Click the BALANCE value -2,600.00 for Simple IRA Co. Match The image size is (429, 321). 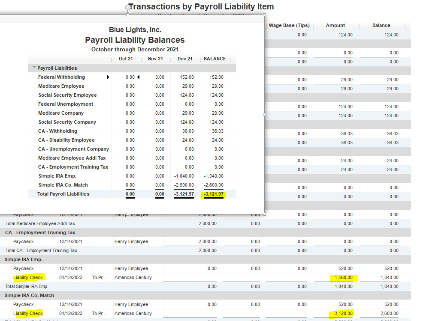tap(213, 185)
